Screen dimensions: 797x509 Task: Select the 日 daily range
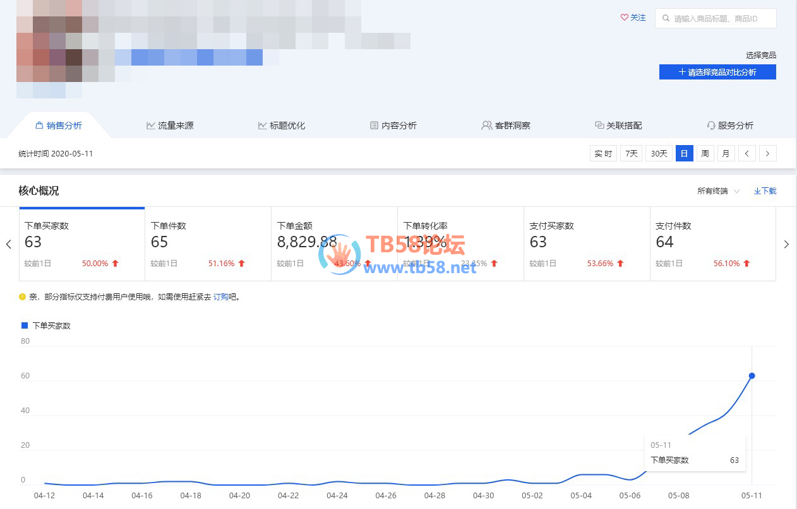[x=685, y=153]
